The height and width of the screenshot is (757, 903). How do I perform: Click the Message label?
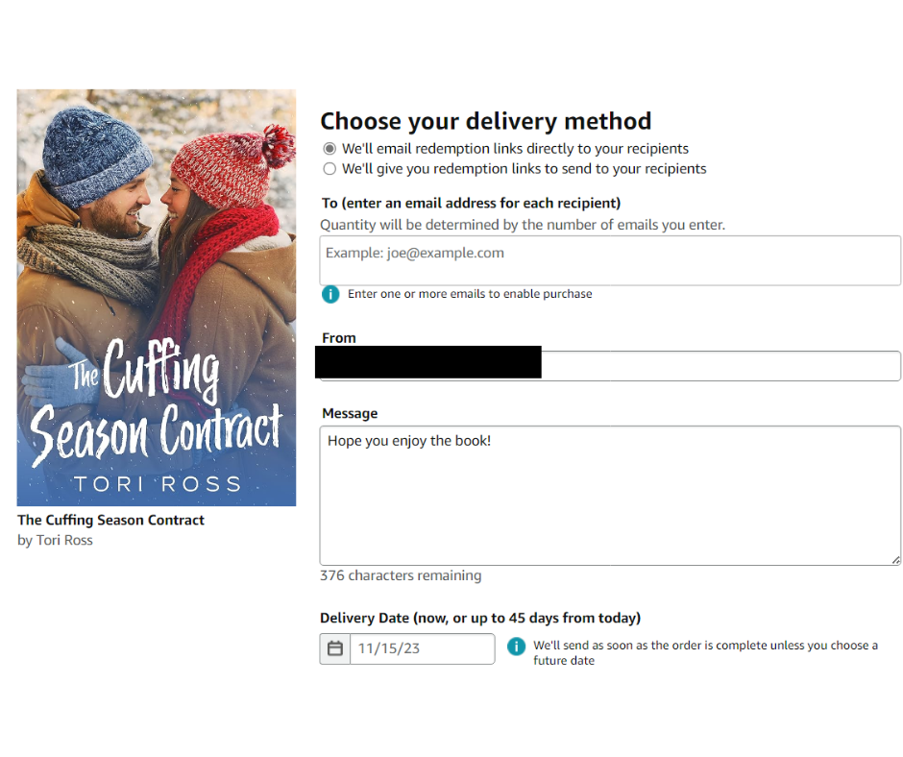click(350, 413)
